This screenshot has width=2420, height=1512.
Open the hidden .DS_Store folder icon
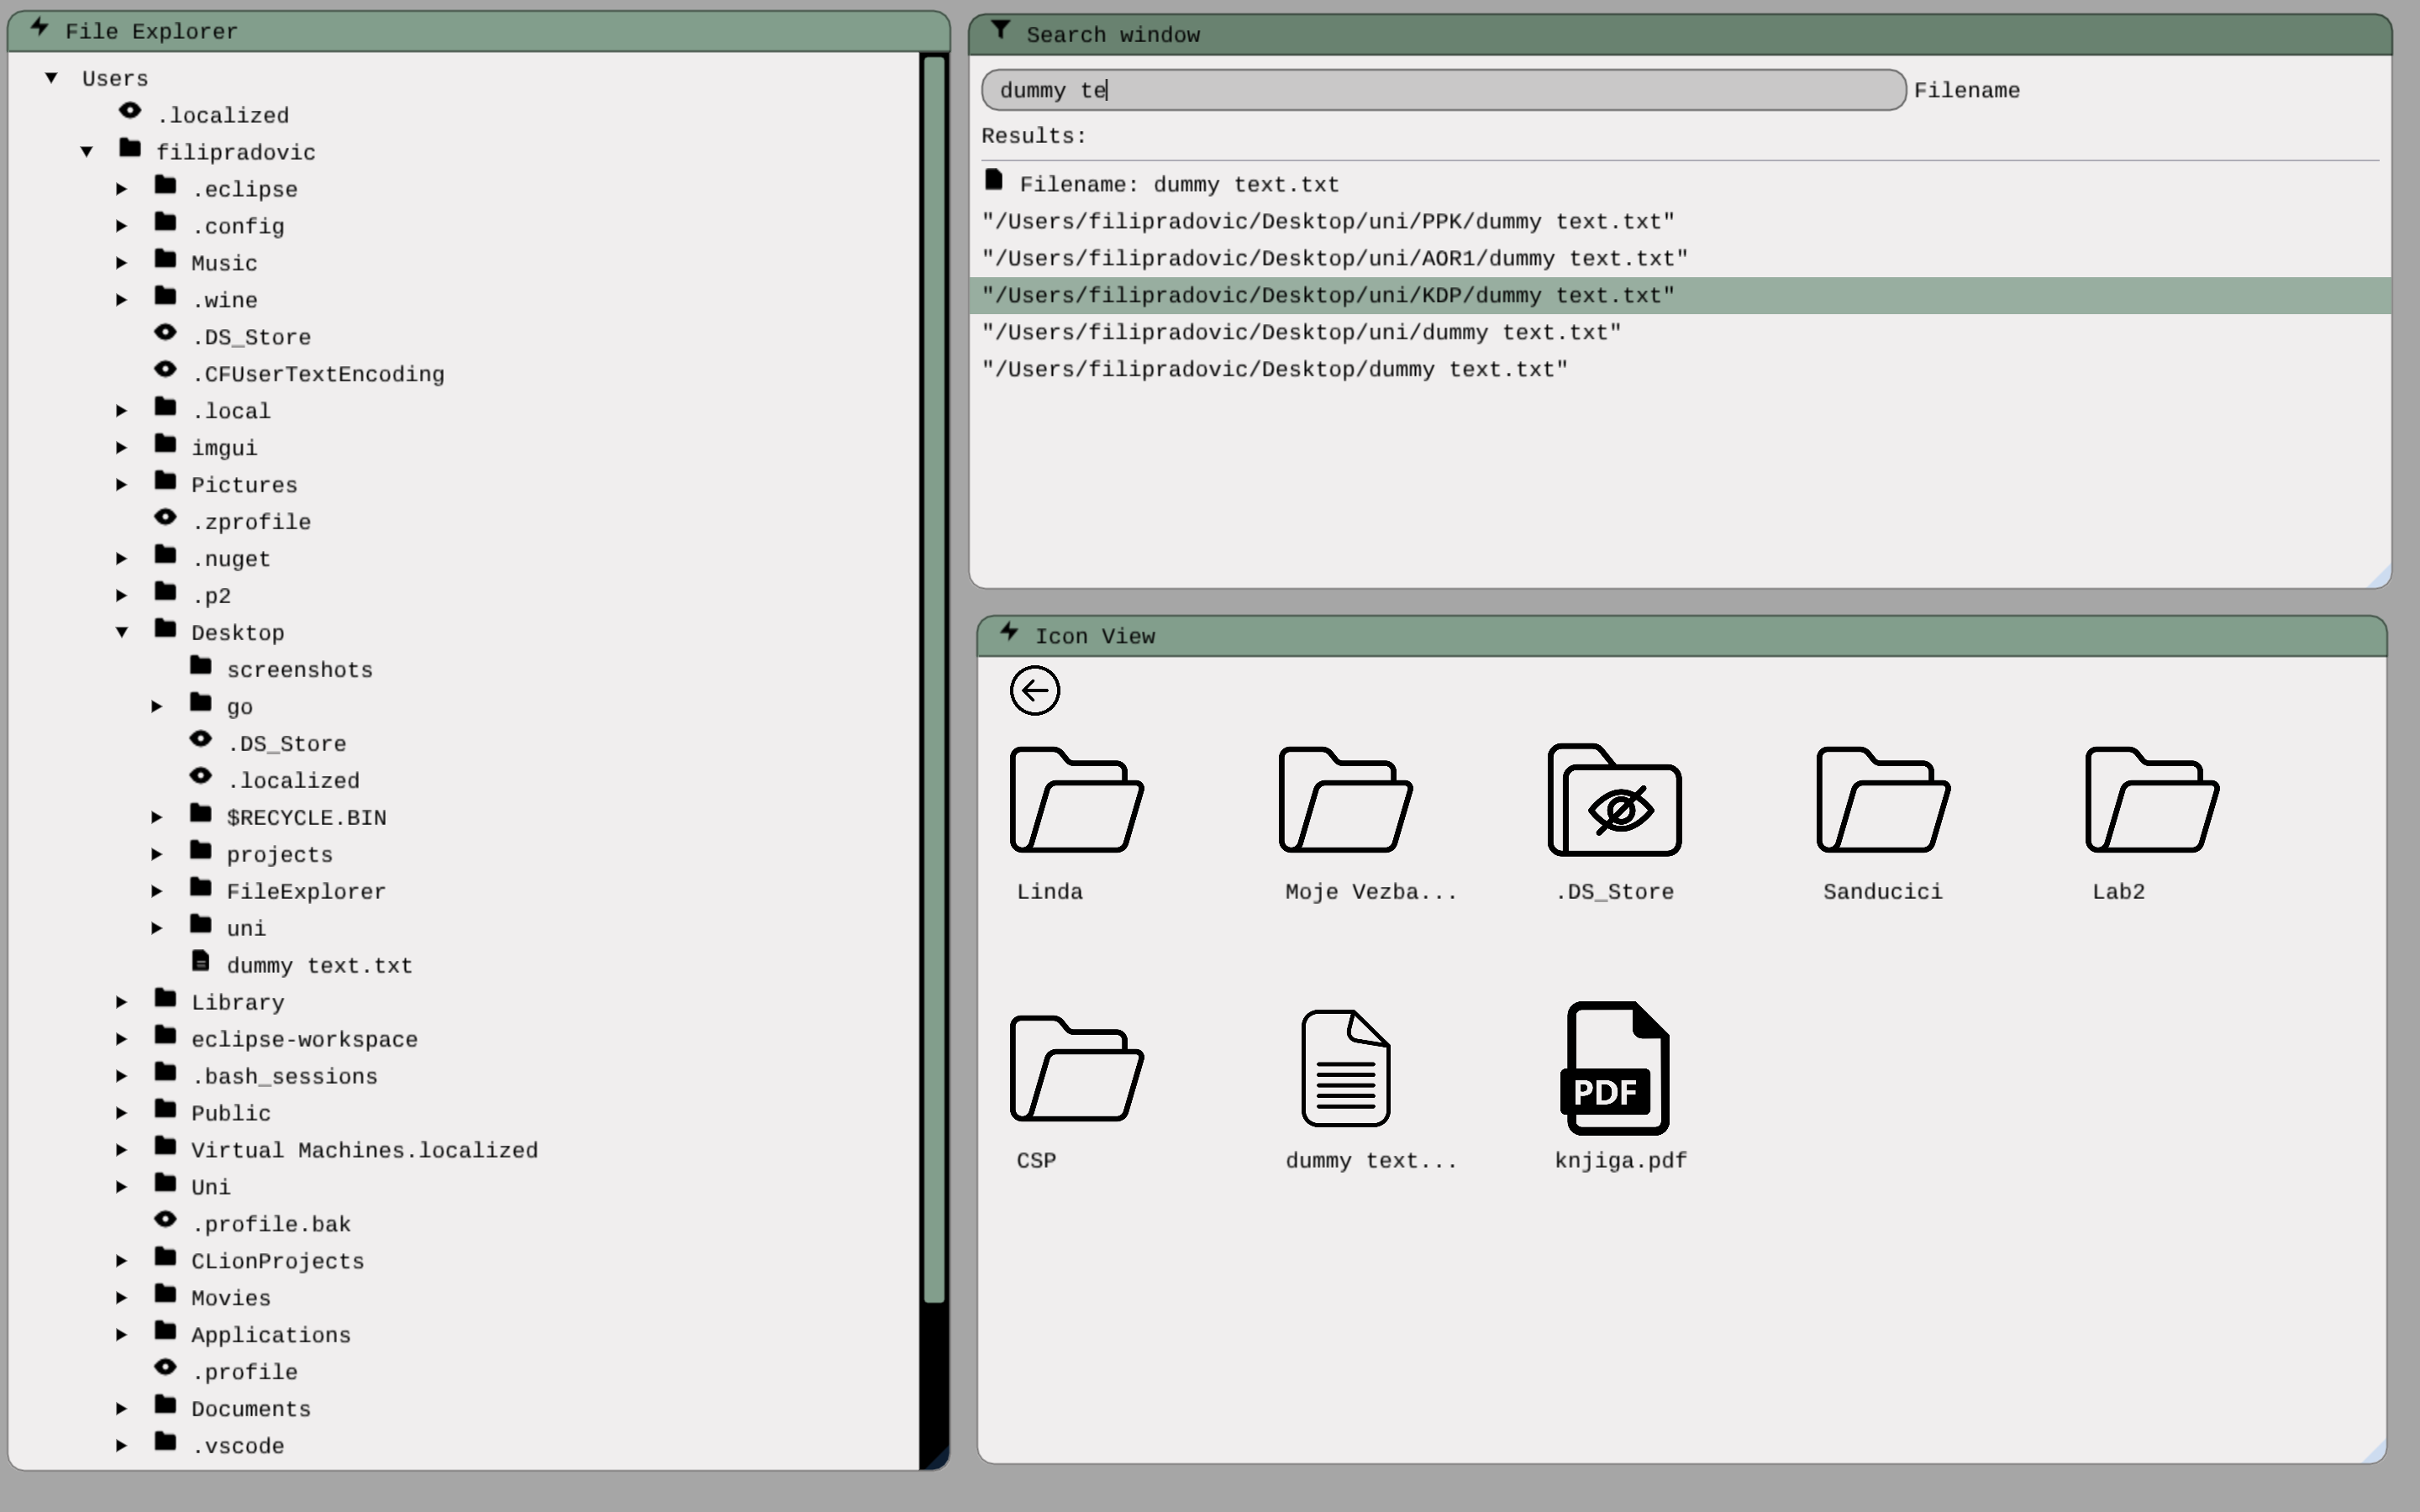click(1614, 800)
